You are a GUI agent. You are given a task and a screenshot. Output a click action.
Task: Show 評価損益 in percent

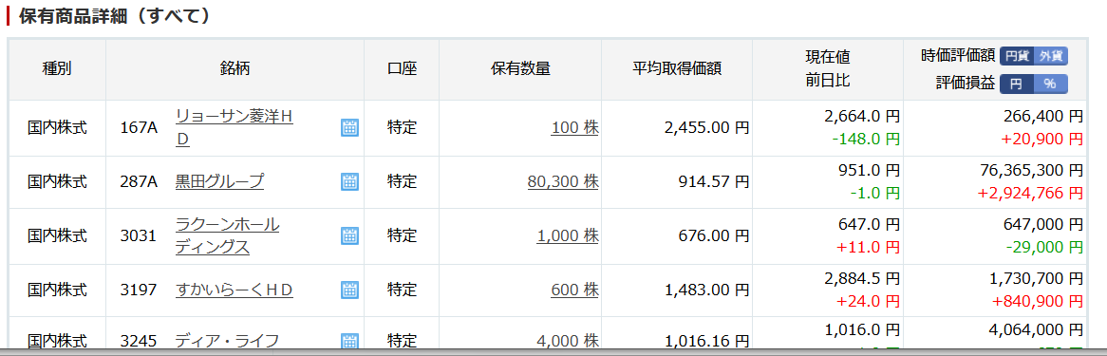pyautogui.click(x=1051, y=84)
